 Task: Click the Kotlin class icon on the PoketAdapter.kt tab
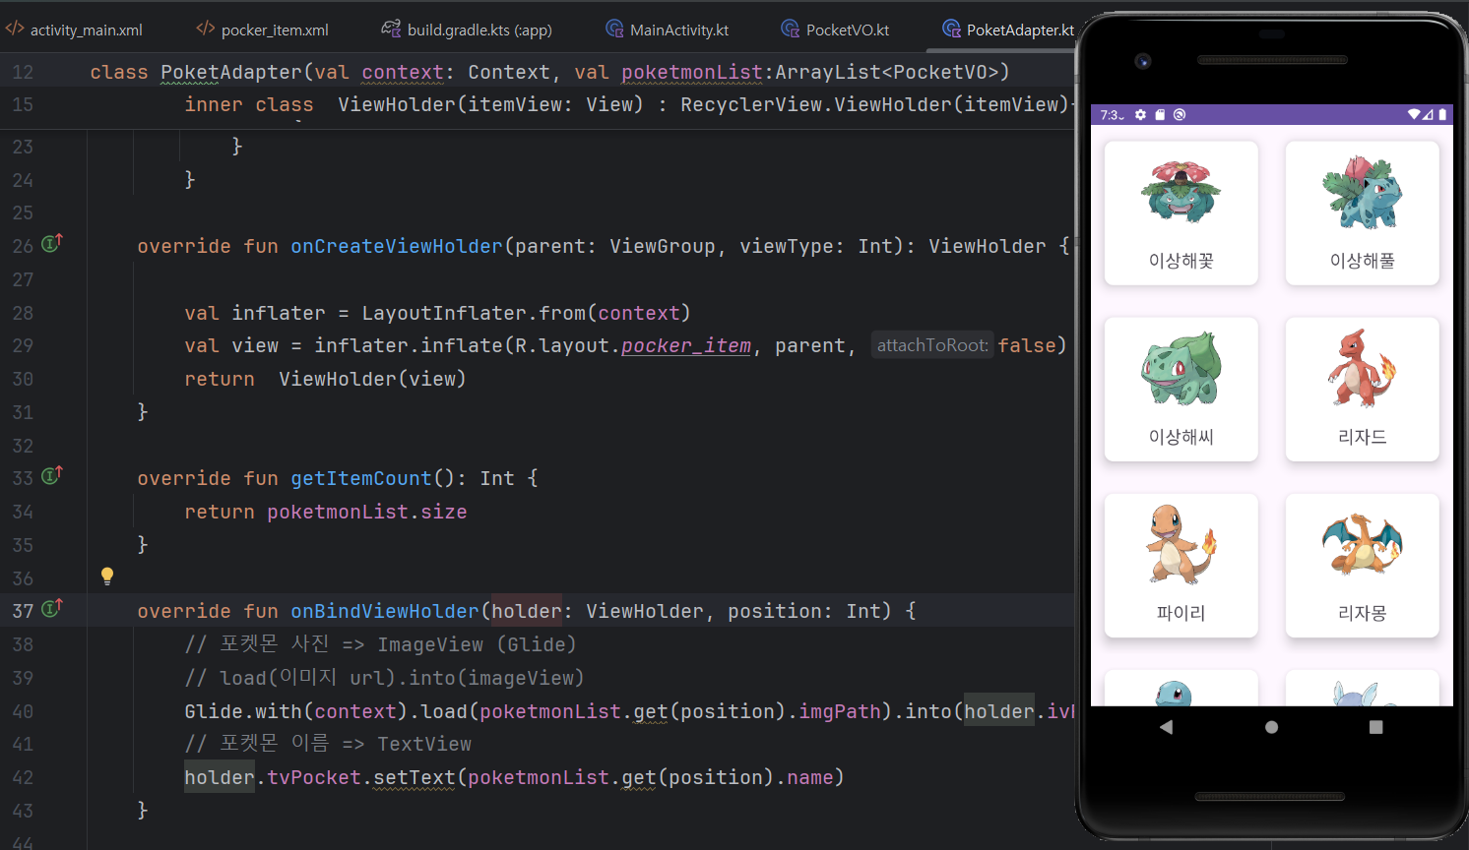951,29
